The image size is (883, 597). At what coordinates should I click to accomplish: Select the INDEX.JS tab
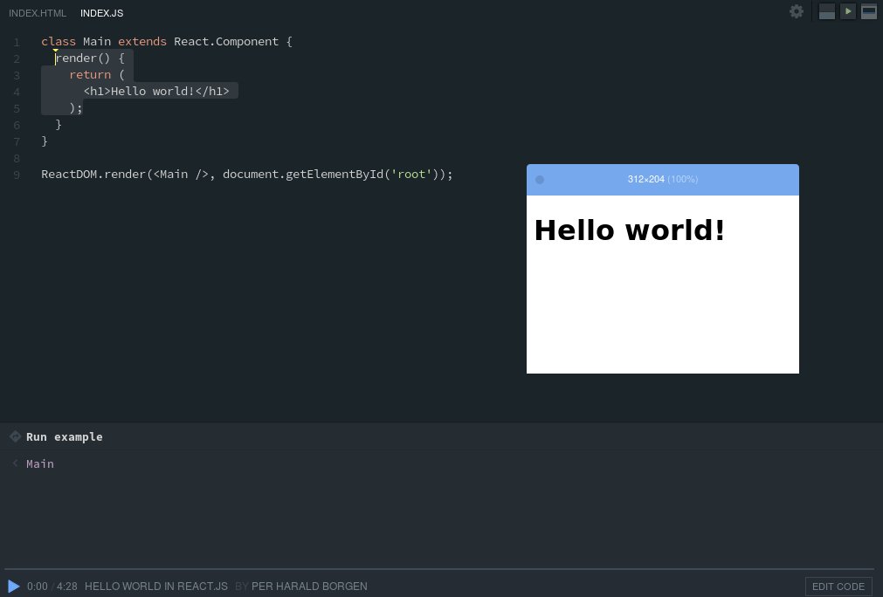(x=102, y=13)
